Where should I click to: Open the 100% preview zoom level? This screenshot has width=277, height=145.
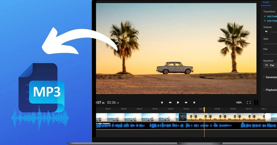pyautogui.click(x=239, y=103)
